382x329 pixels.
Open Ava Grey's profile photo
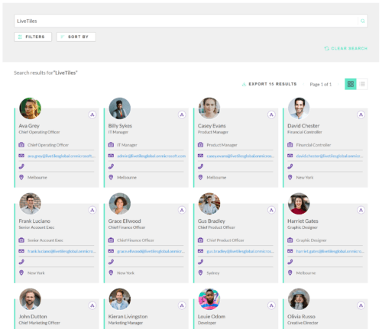pos(31,108)
